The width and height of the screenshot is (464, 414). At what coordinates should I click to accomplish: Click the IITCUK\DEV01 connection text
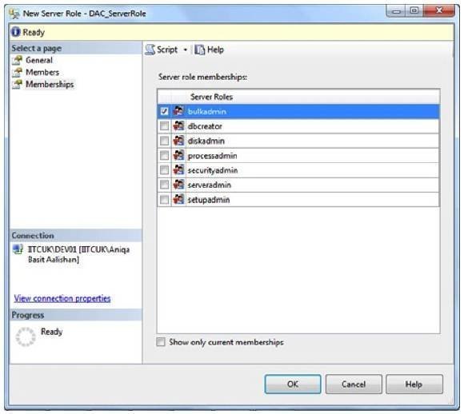[78, 254]
